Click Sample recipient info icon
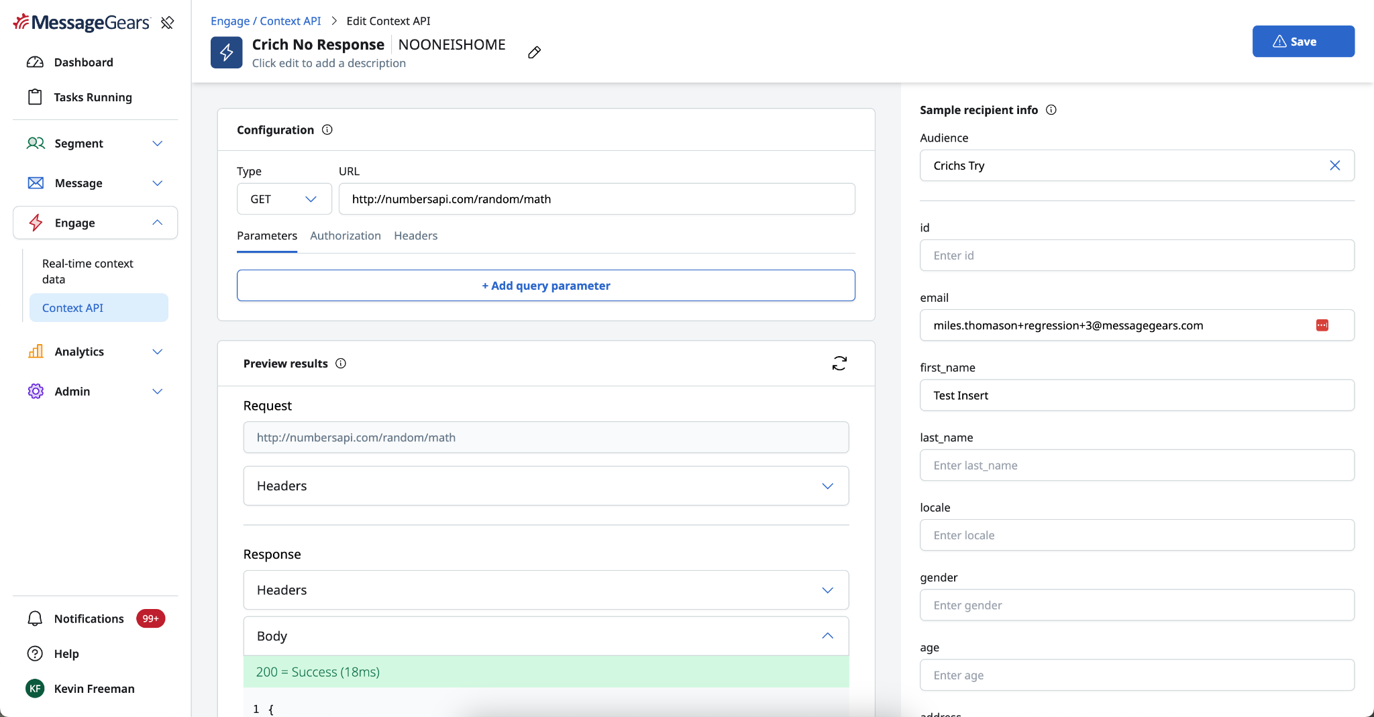The image size is (1374, 717). [1051, 110]
